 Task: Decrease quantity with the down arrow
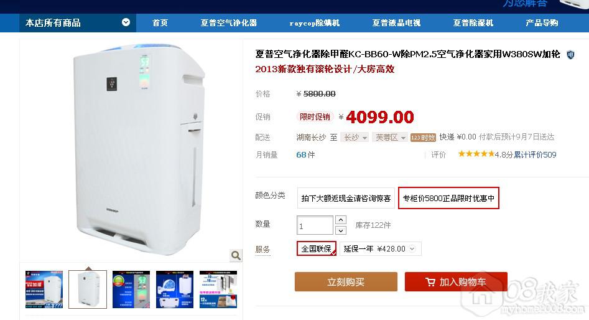click(x=340, y=230)
